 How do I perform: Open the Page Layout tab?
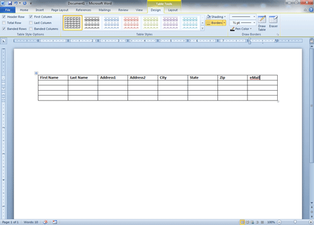point(60,10)
